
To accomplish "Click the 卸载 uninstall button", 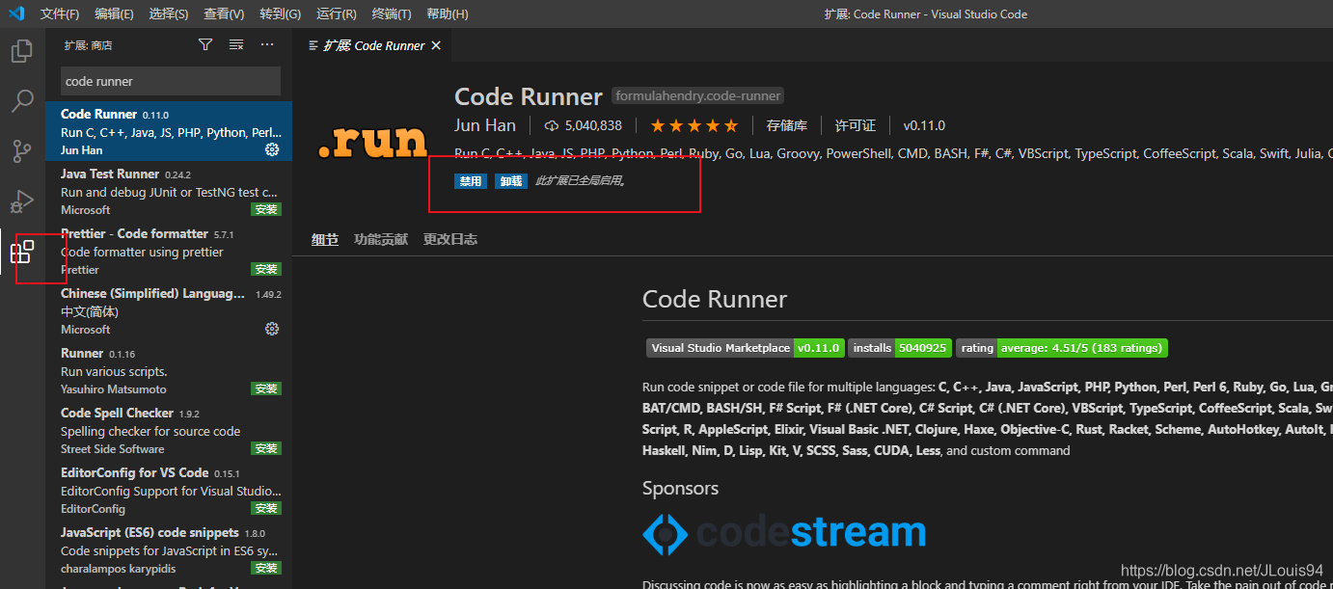I will pyautogui.click(x=511, y=181).
